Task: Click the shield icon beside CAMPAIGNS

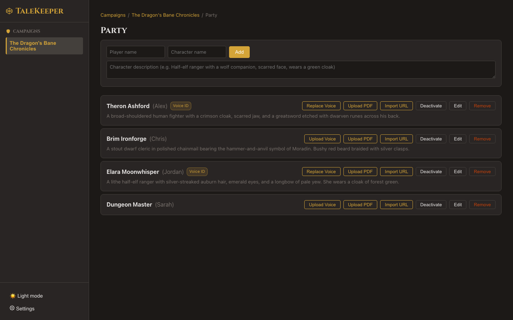Action: [x=8, y=31]
